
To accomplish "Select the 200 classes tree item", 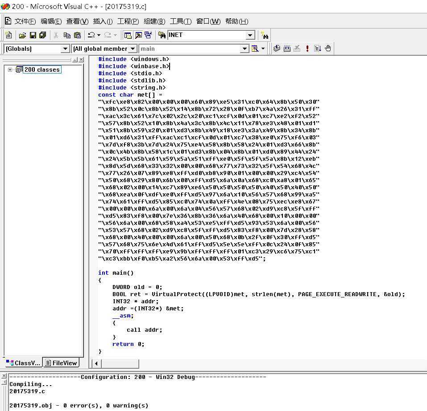I will click(x=42, y=69).
